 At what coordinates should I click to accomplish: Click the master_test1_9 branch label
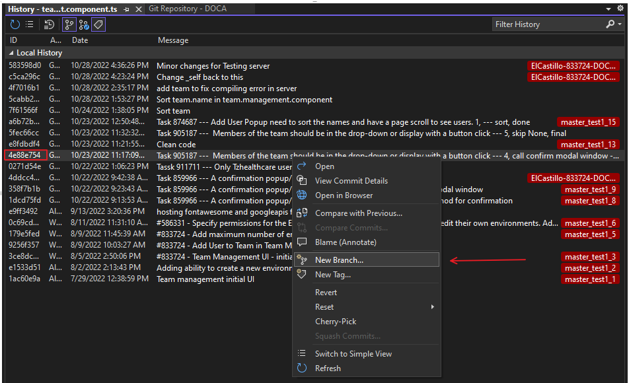(x=590, y=190)
